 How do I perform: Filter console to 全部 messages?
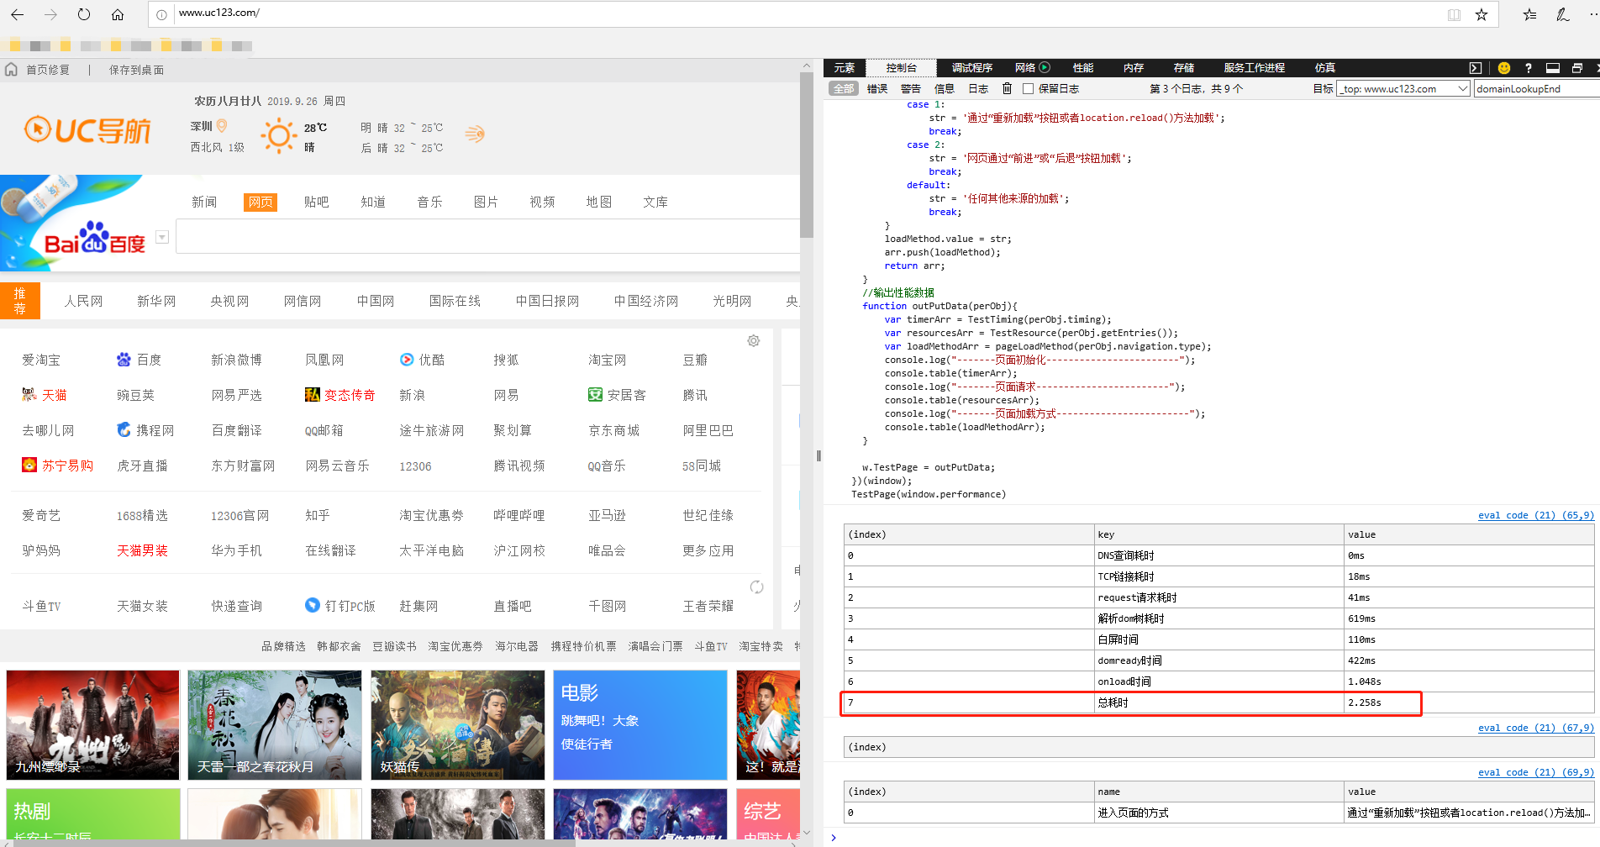844,88
